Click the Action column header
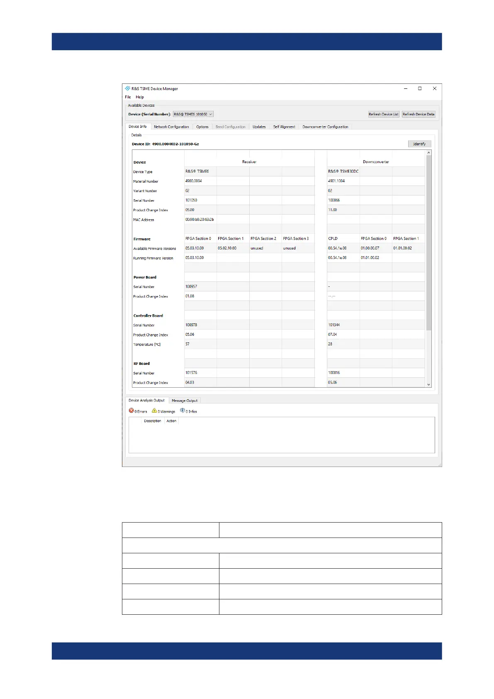 [171, 421]
